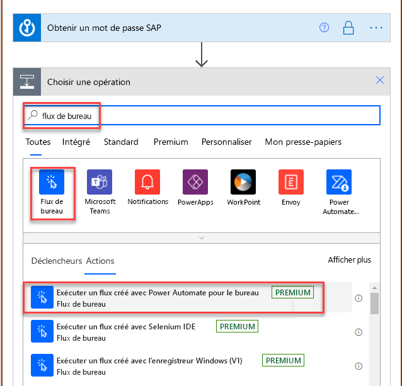The image size is (402, 386).
Task: Expand the connector list with the chevron
Action: (202, 238)
